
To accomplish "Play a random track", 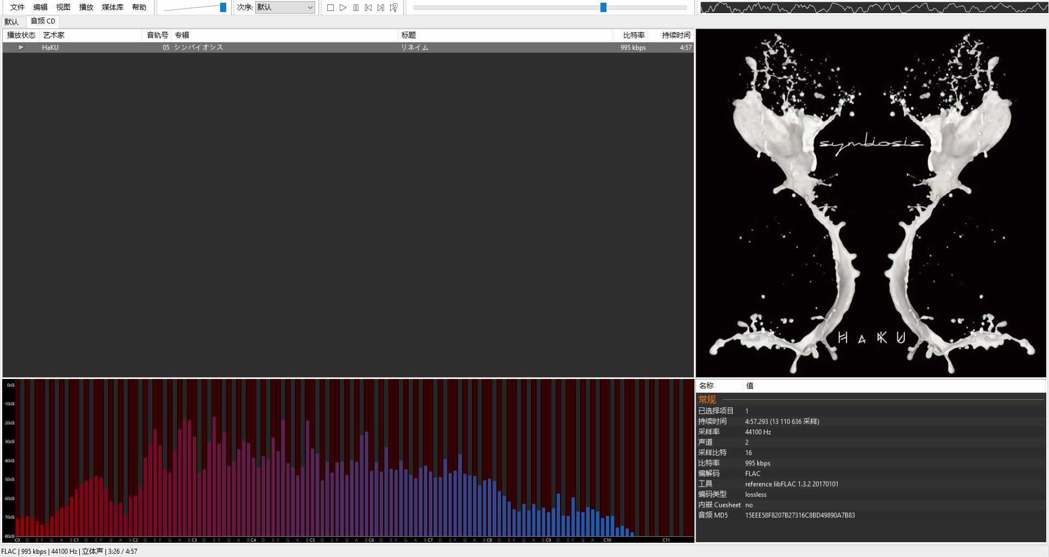I will [x=394, y=8].
